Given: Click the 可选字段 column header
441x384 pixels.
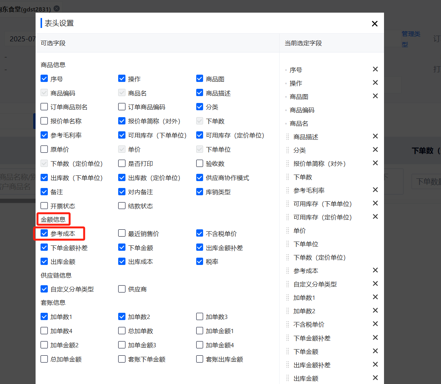Looking at the screenshot, I should point(53,43).
